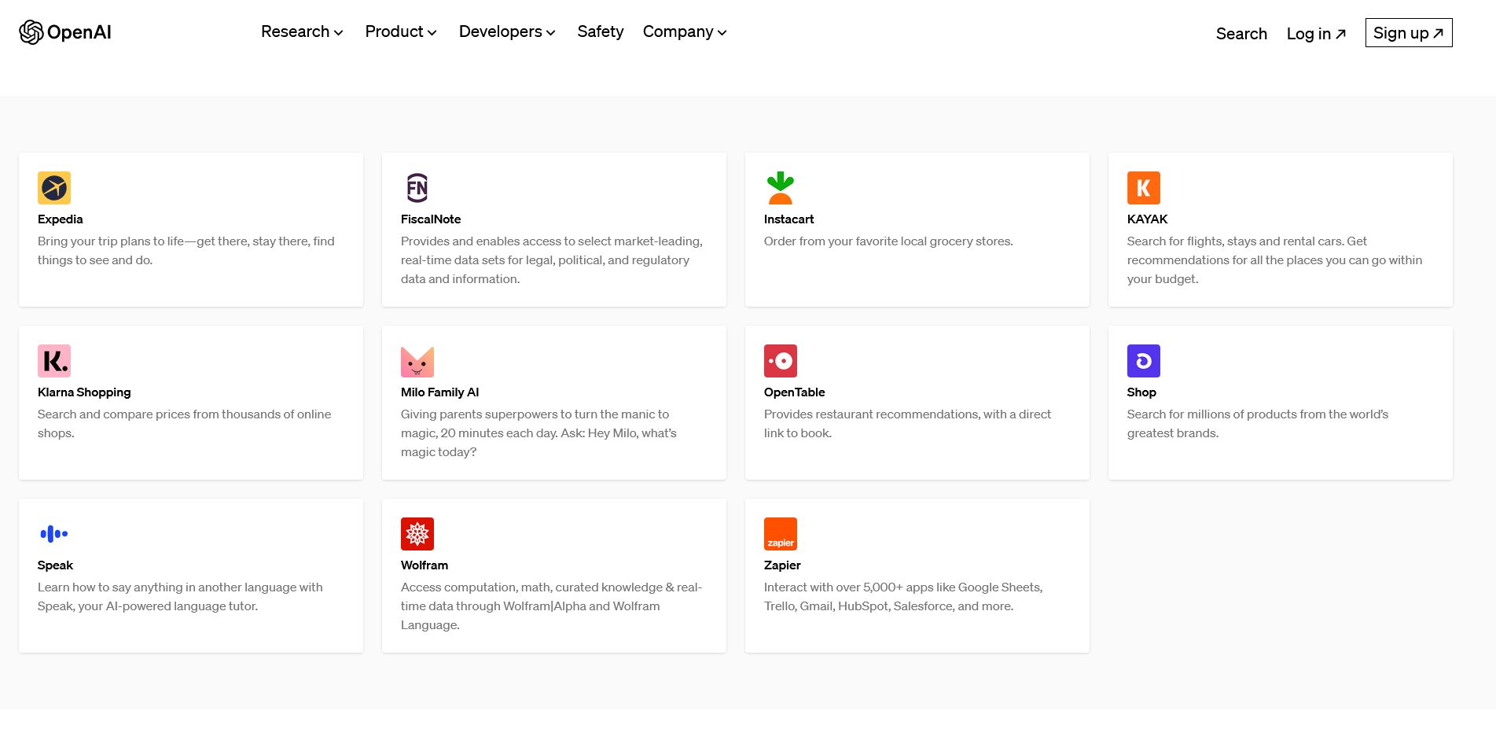Image resolution: width=1496 pixels, height=729 pixels.
Task: Click the Log in link
Action: (x=1316, y=34)
